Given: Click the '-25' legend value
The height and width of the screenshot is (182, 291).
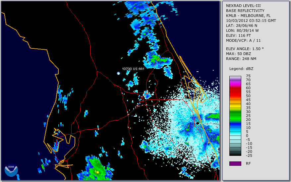Looking at the screenshot, I should [249, 155].
